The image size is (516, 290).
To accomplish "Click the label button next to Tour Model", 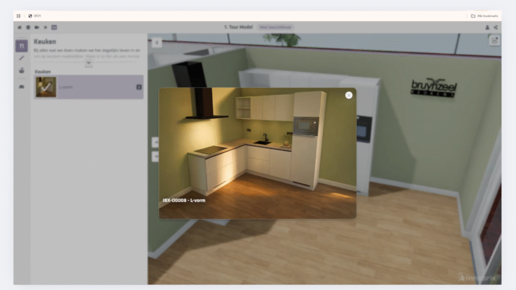I will pyautogui.click(x=276, y=27).
